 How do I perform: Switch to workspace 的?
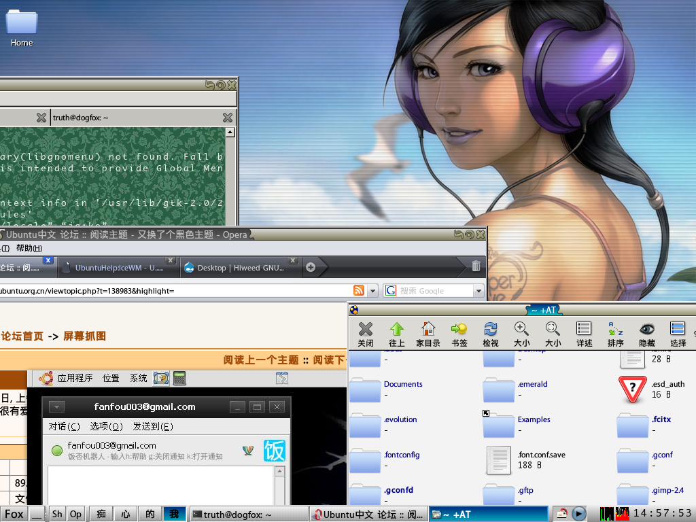click(150, 514)
